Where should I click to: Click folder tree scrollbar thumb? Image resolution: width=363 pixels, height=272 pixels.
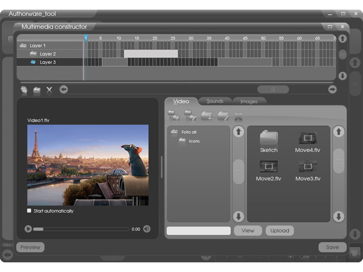click(x=238, y=172)
